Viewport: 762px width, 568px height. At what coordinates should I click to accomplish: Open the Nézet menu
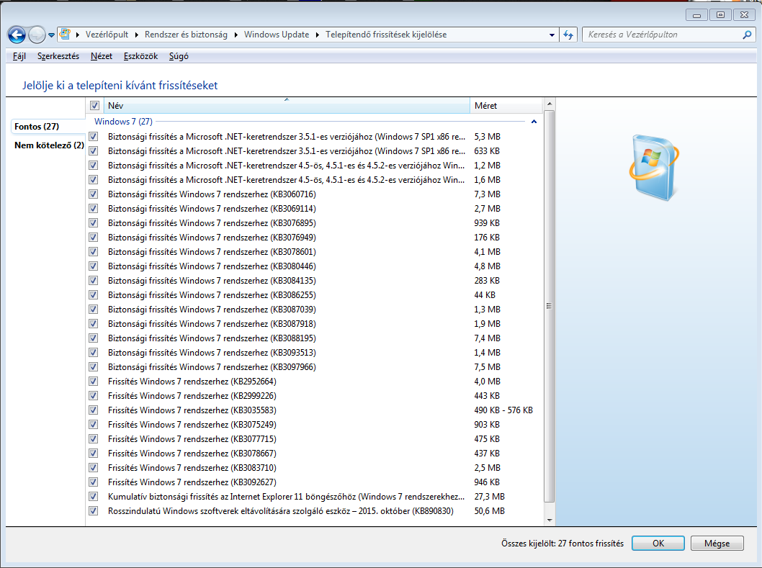pos(102,56)
